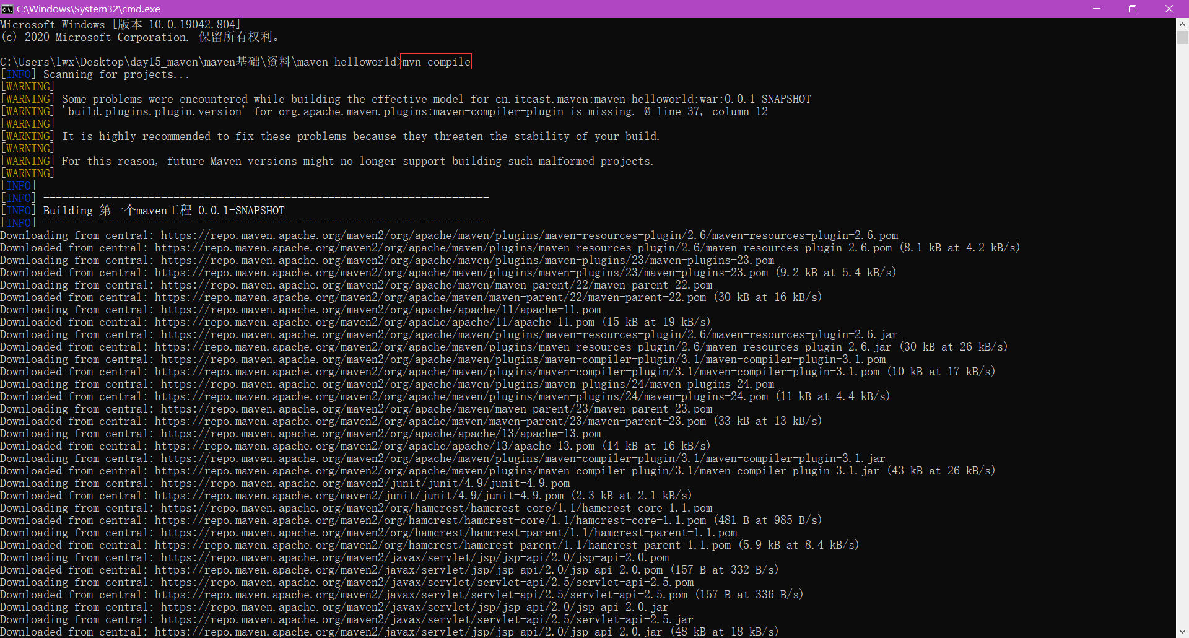Click the '(30 kB at 26 kB/s)' text
This screenshot has width=1189, height=638.
pos(954,347)
